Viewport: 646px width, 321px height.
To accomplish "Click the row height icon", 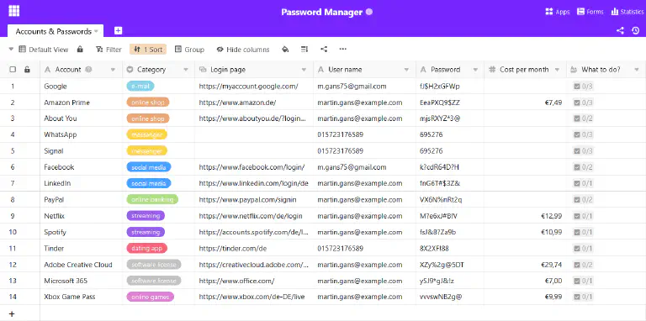I will tap(304, 50).
